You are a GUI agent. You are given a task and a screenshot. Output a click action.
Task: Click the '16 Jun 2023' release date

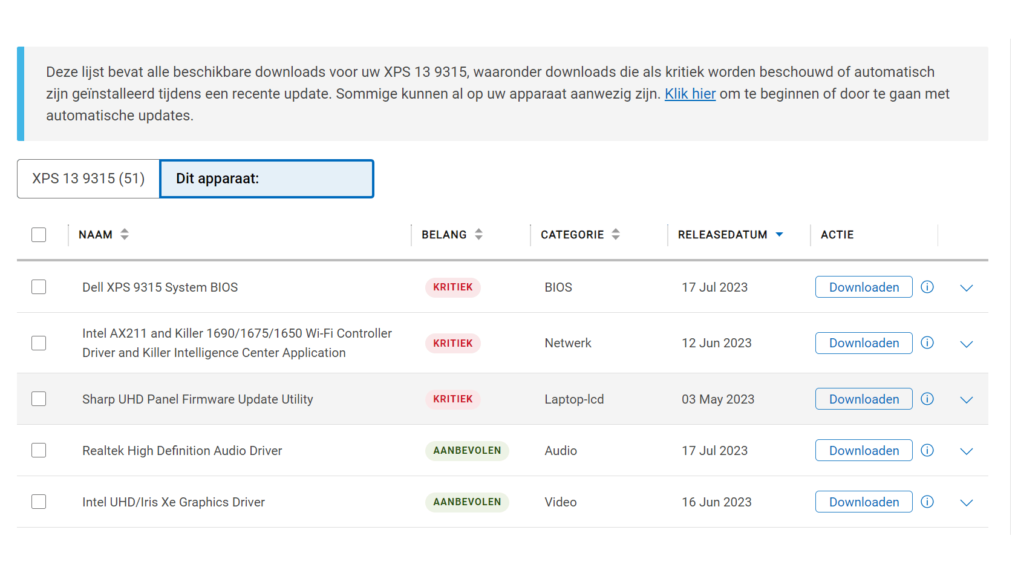[x=717, y=502]
